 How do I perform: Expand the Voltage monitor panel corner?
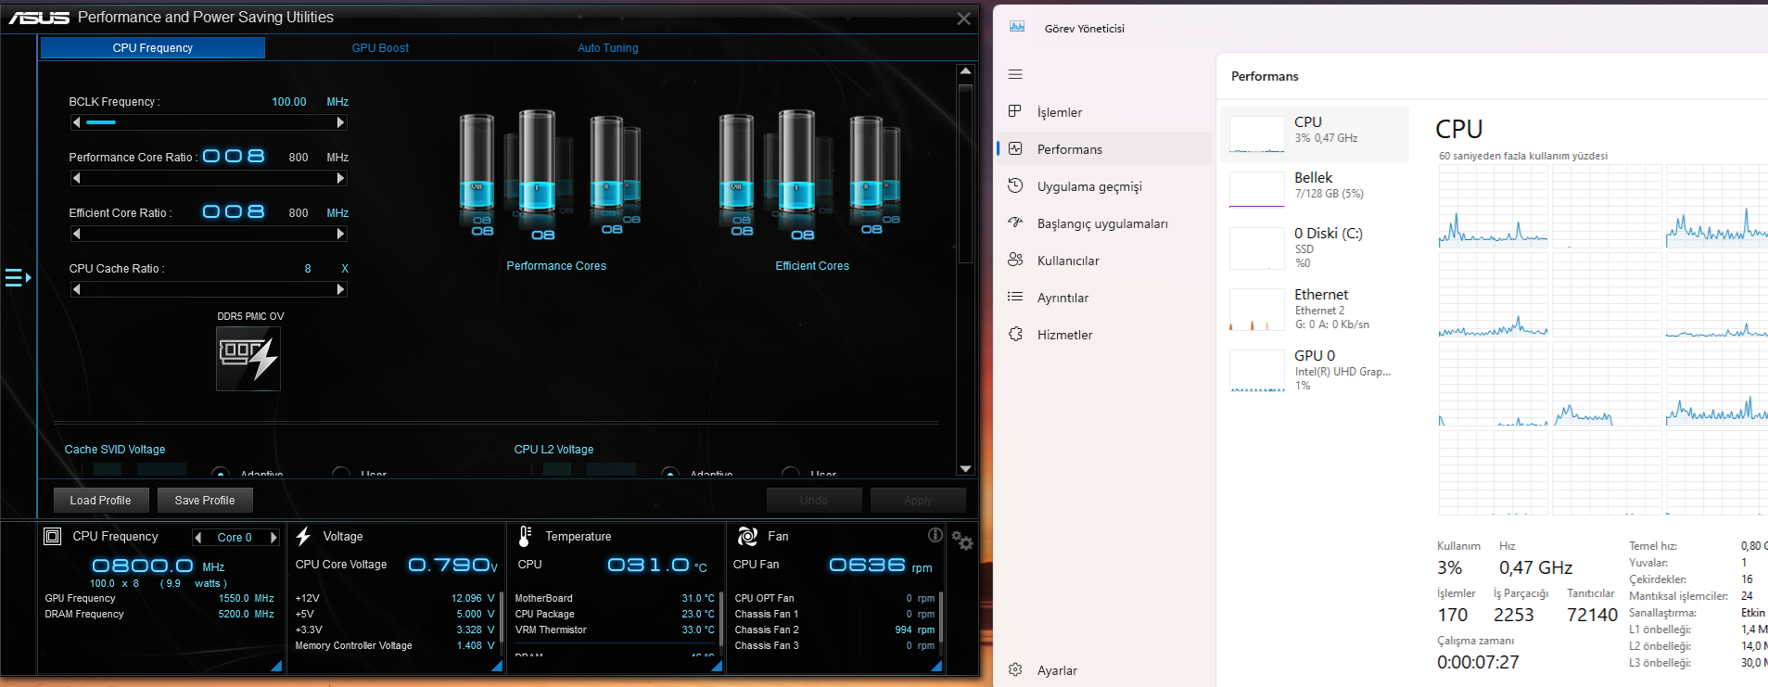tap(497, 666)
